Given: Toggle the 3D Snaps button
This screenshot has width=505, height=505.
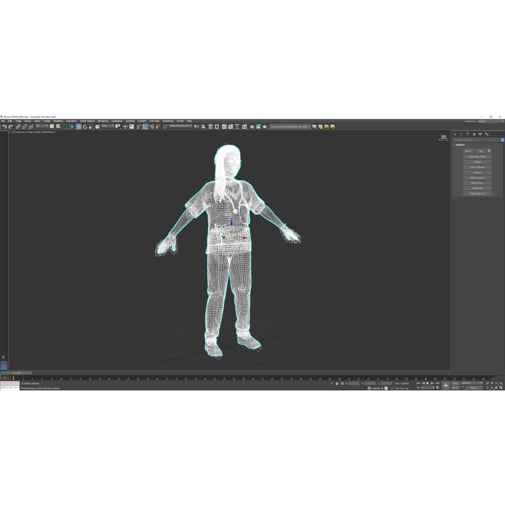Looking at the screenshot, I should tap(138, 127).
